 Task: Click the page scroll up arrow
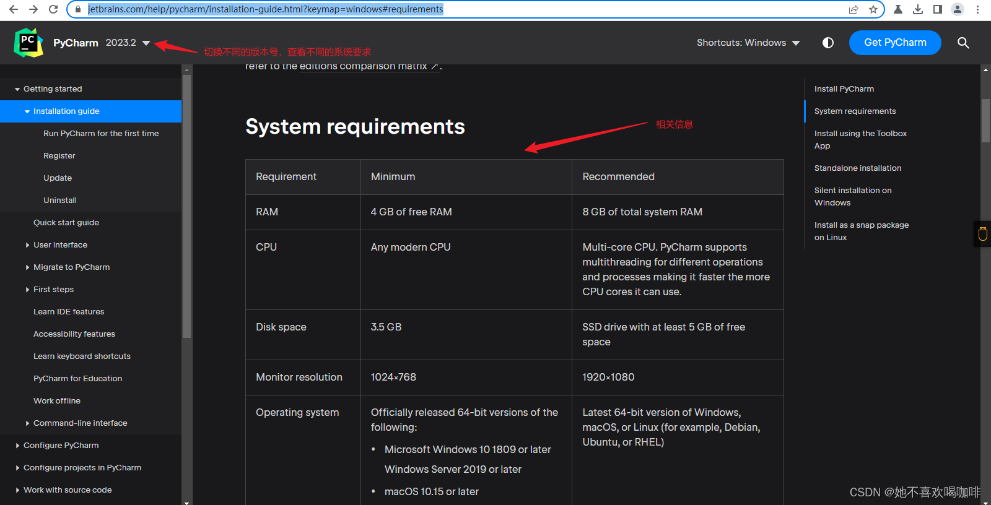pos(985,69)
